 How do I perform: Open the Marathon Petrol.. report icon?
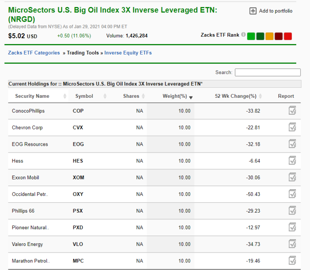point(292,260)
